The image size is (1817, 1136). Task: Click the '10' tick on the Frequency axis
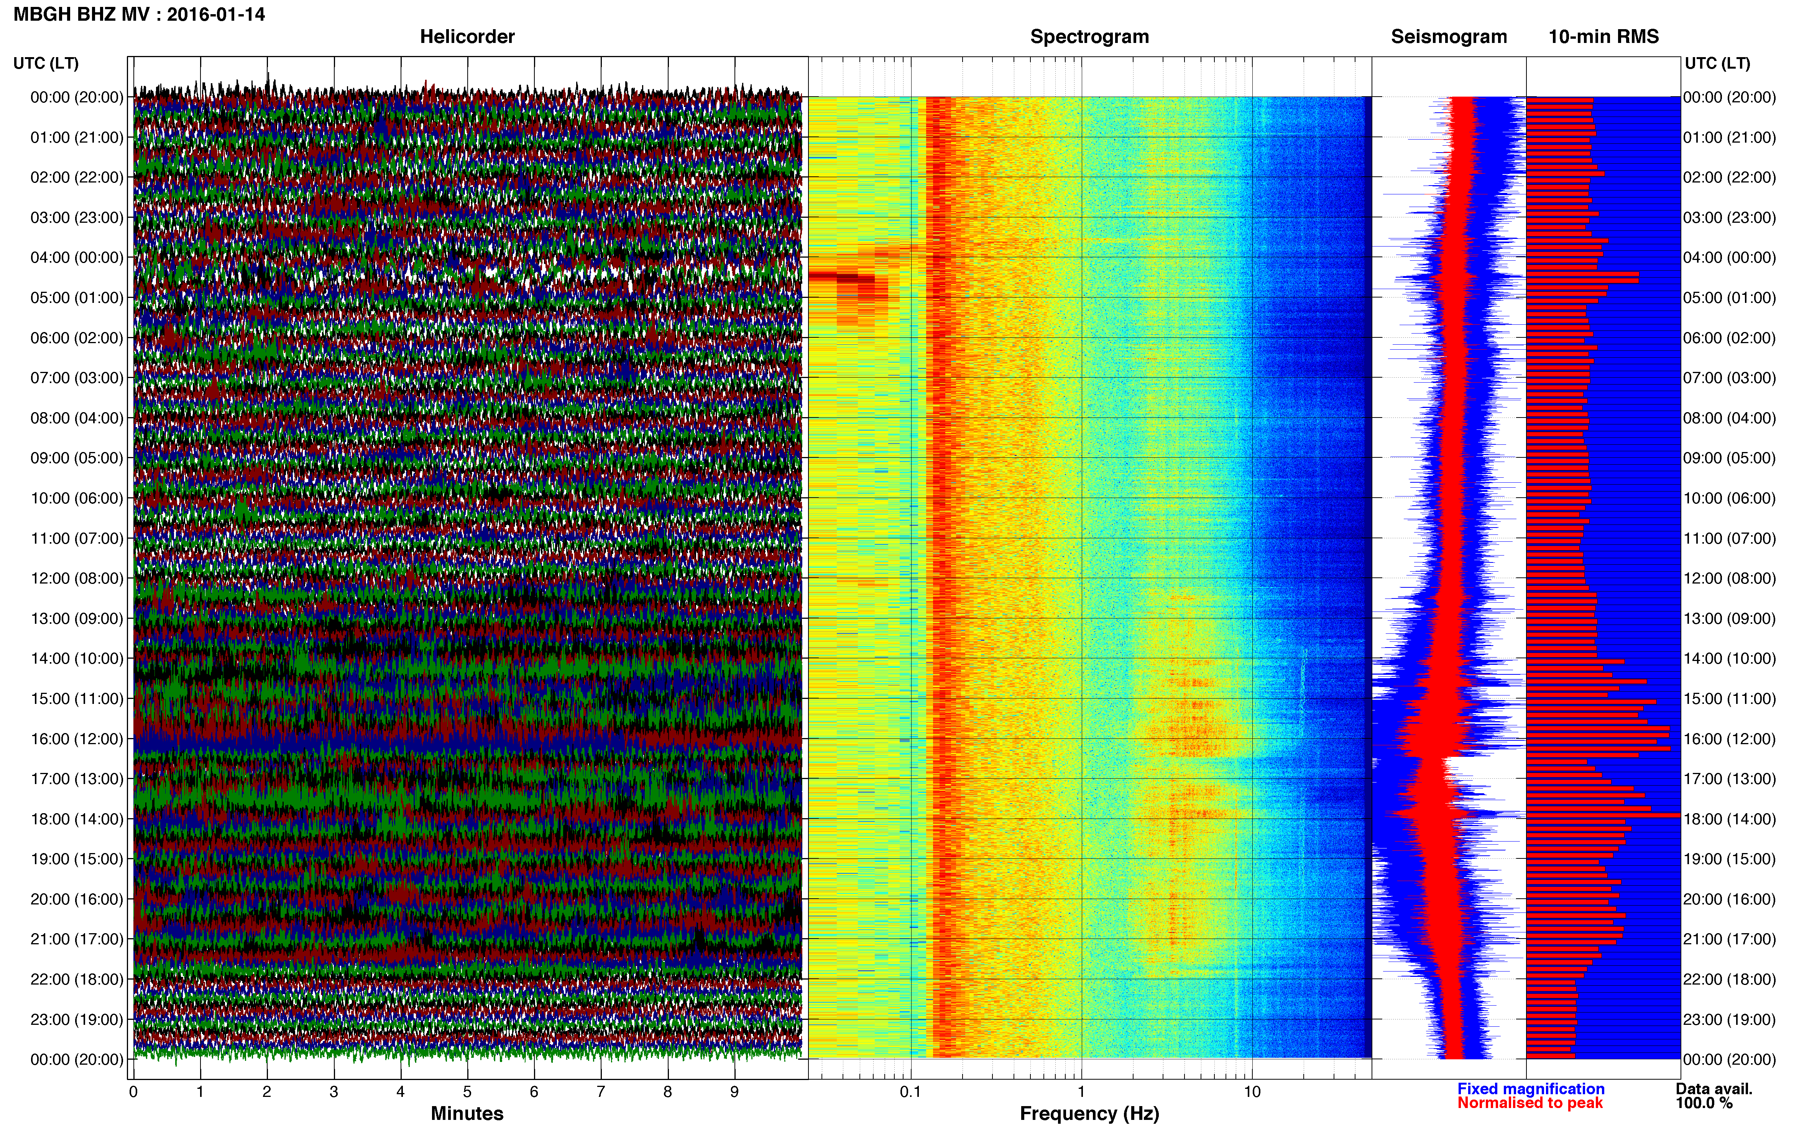click(x=1252, y=1092)
